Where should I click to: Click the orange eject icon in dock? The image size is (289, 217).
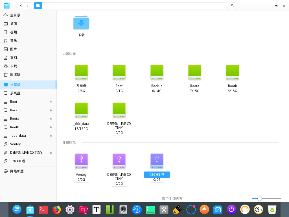204,210
